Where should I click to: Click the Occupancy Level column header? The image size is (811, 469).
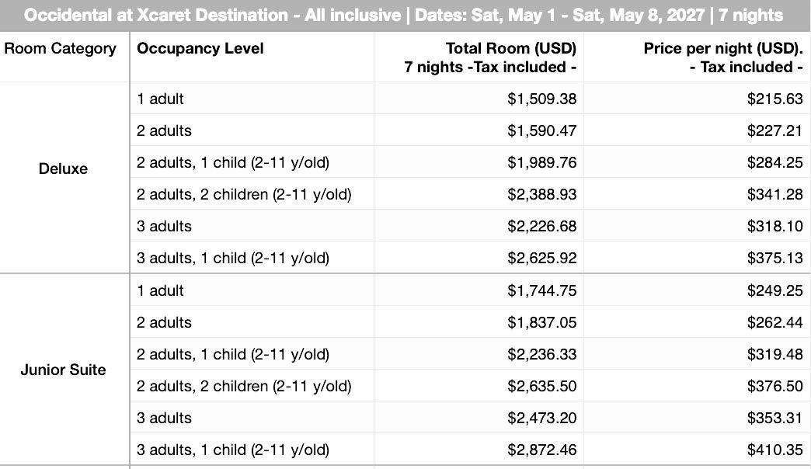click(252, 57)
